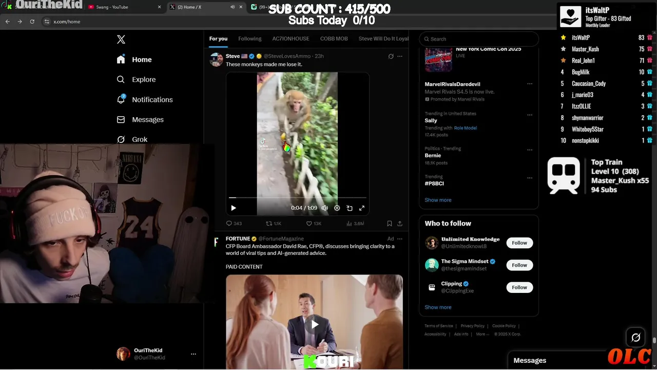Open Notifications bell in sidebar
This screenshot has height=370, width=657.
[x=121, y=99]
